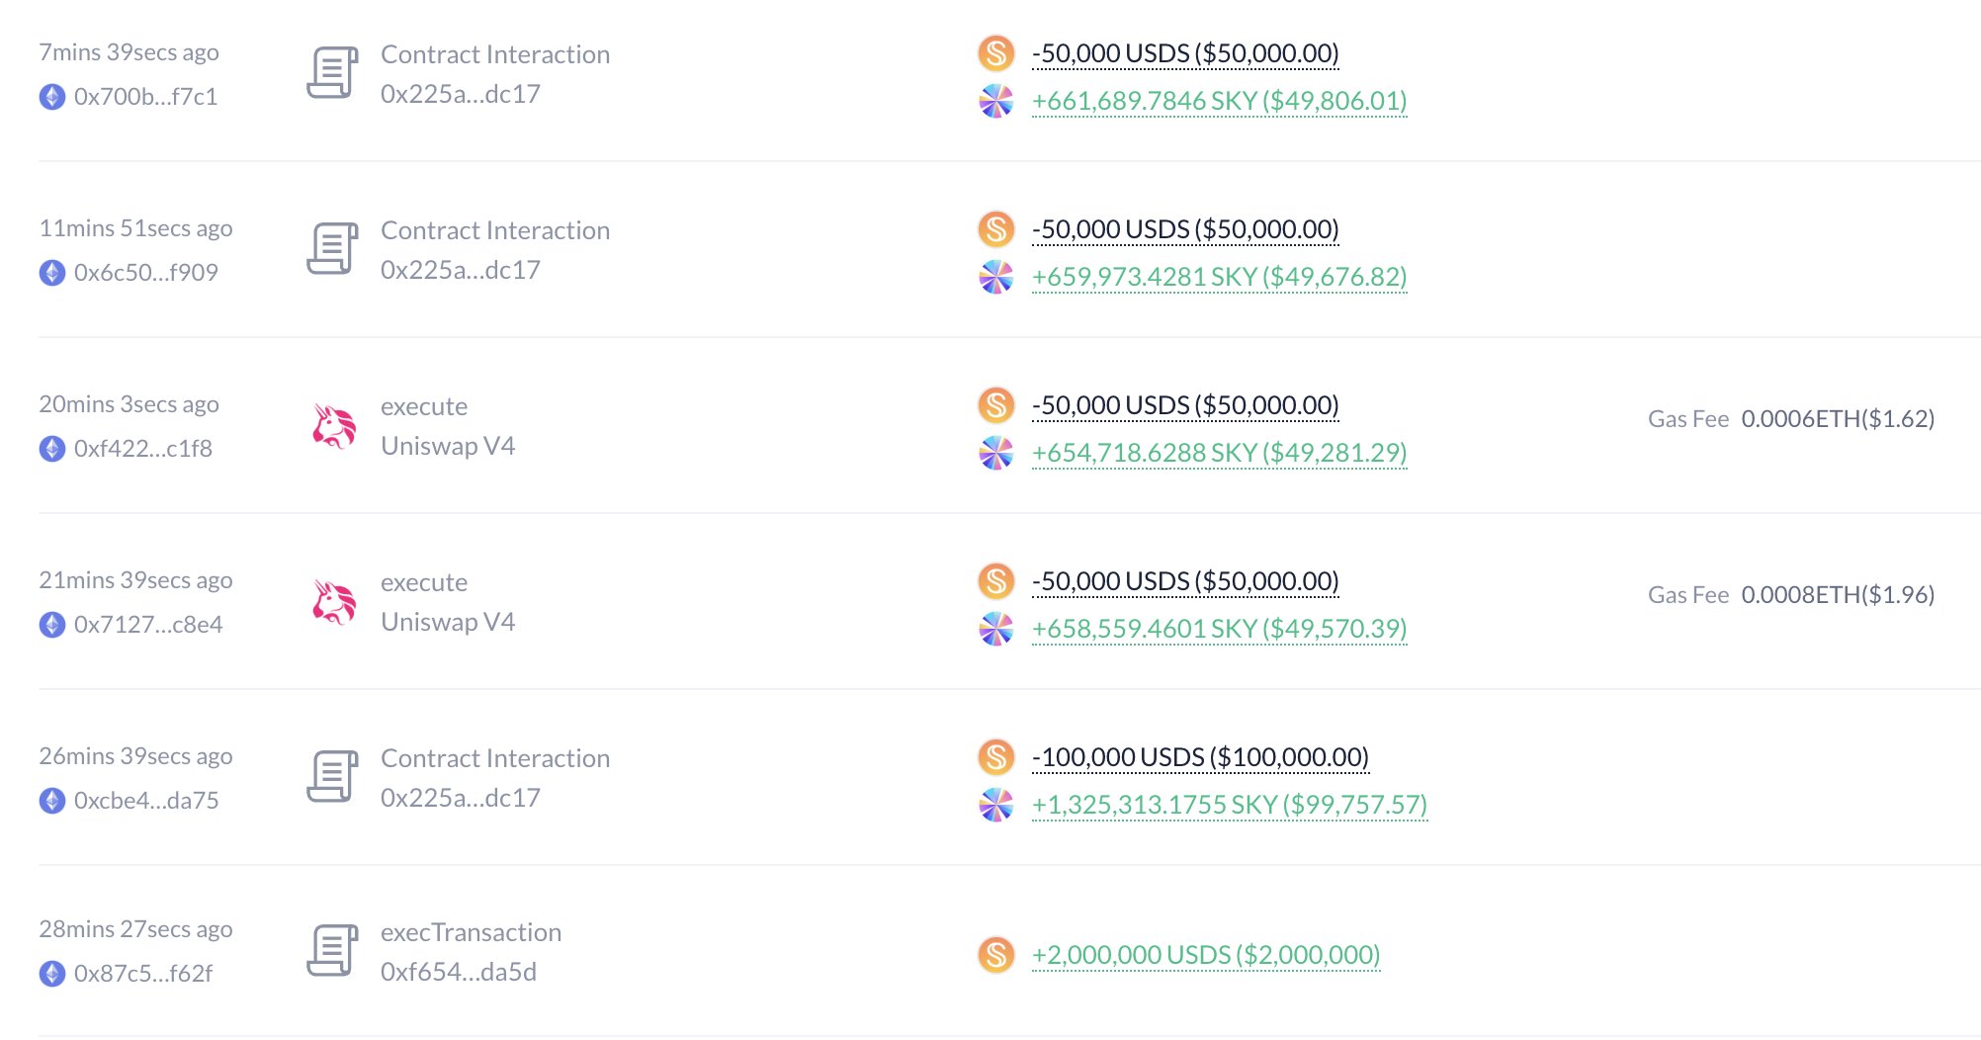Click Uniswap V4 label in 21mins ago row

448,622
